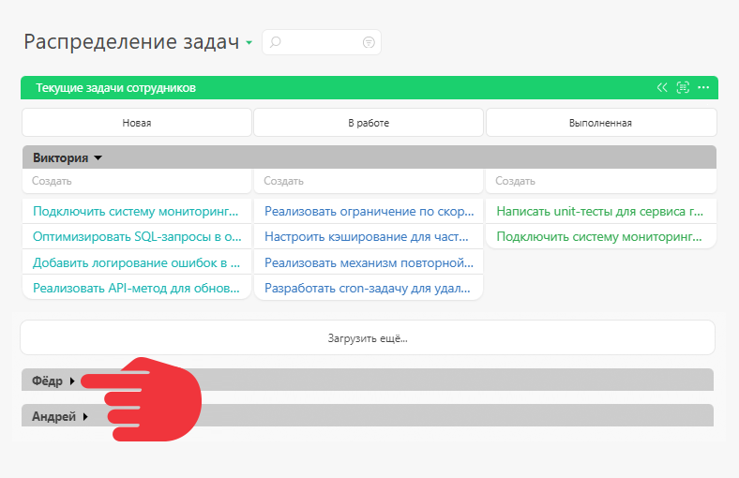The width and height of the screenshot is (739, 478).
Task: Click Создать in the Выполненная column
Action: point(601,181)
